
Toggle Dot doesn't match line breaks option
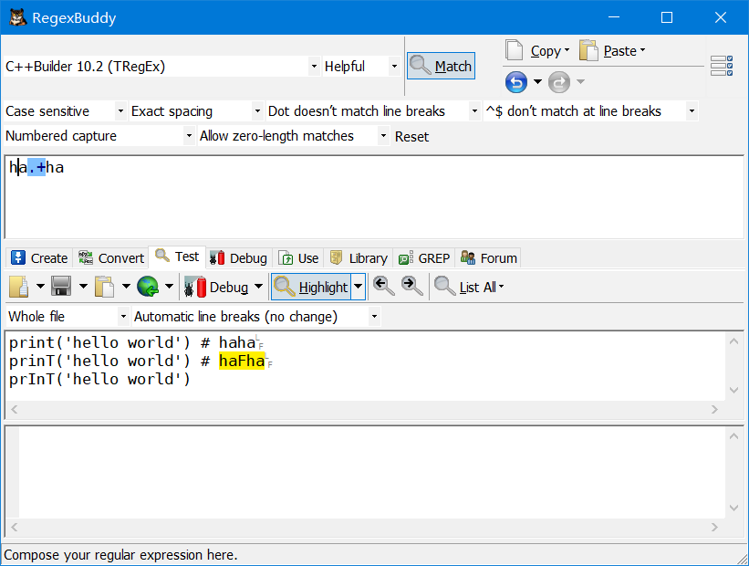pos(373,111)
